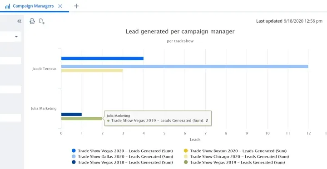Open the sidebar dropdown arrow
This screenshot has height=169, width=327.
pos(16,37)
